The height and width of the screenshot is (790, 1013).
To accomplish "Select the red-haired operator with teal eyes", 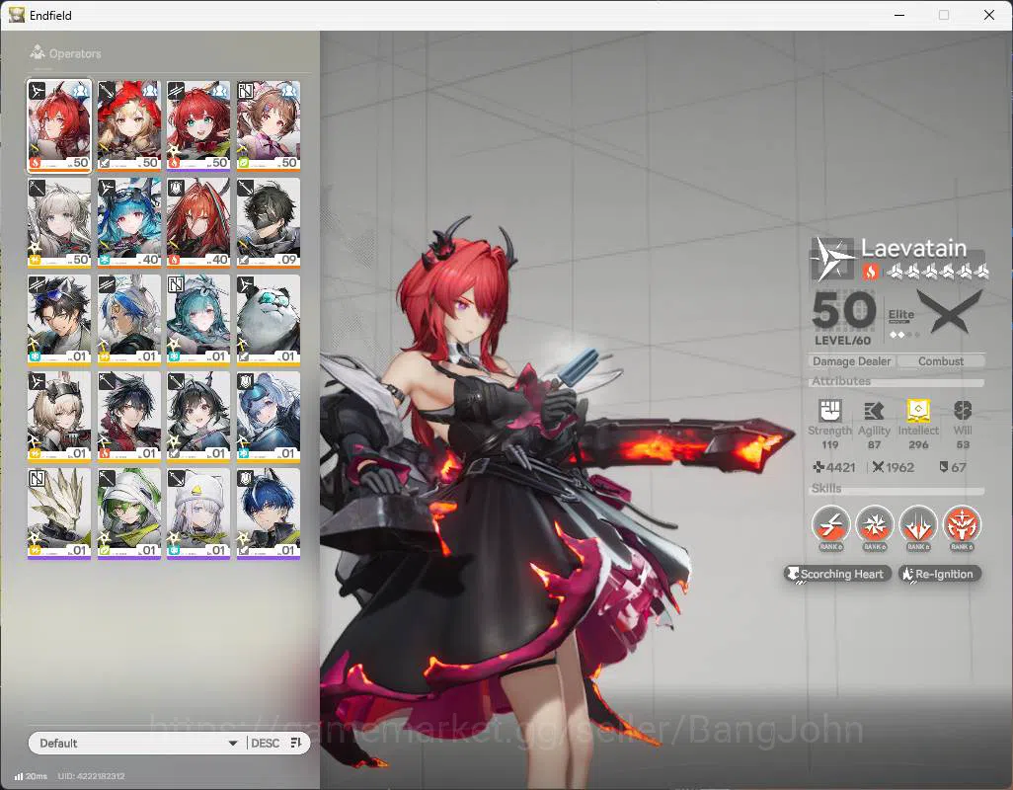I will click(198, 125).
